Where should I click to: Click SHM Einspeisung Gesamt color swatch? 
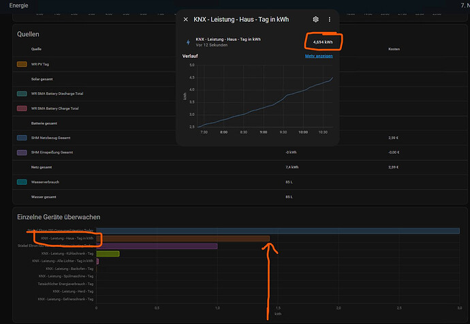coord(22,152)
